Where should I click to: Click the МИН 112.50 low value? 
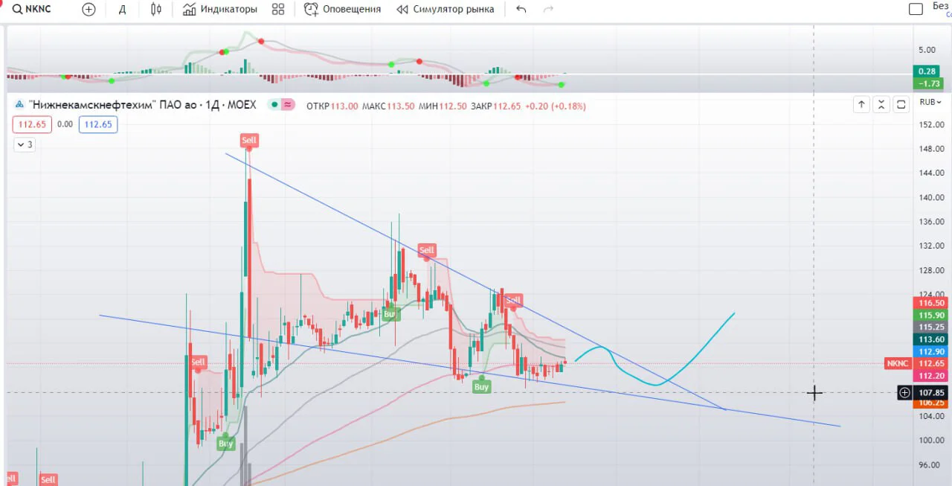(x=443, y=106)
